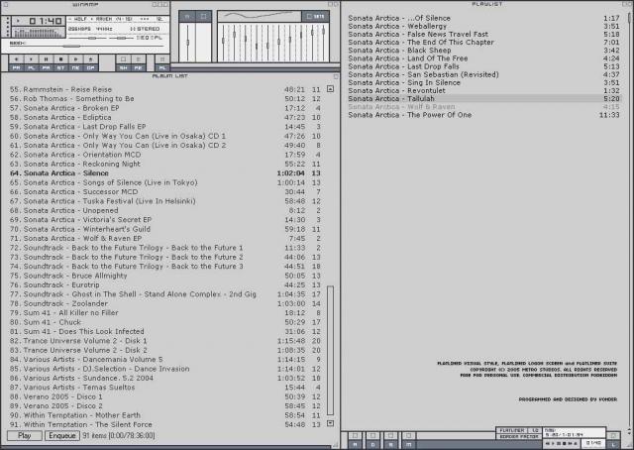Select Trance Universe Volume 2 - Disk 1
The height and width of the screenshot is (450, 634).
coord(165,341)
